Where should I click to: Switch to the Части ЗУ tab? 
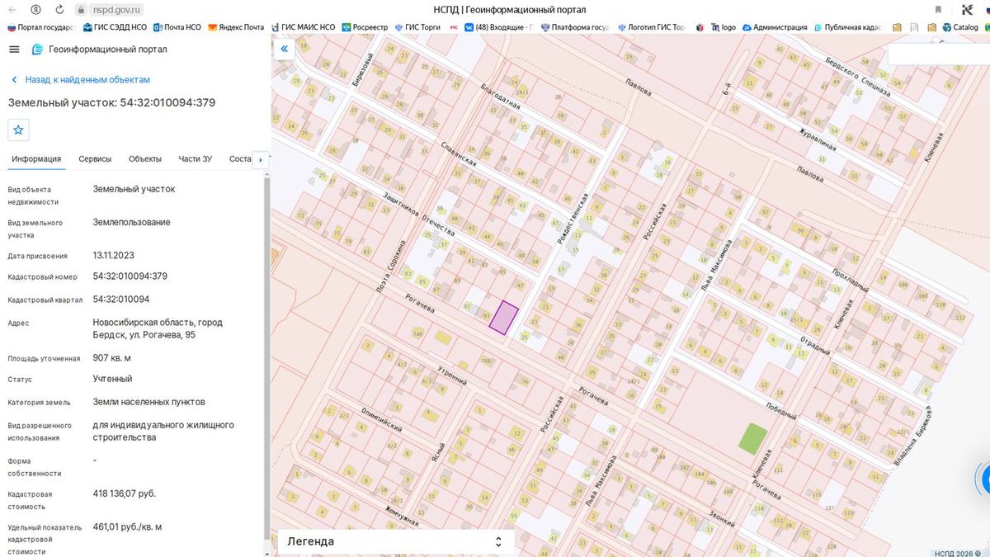tap(195, 159)
